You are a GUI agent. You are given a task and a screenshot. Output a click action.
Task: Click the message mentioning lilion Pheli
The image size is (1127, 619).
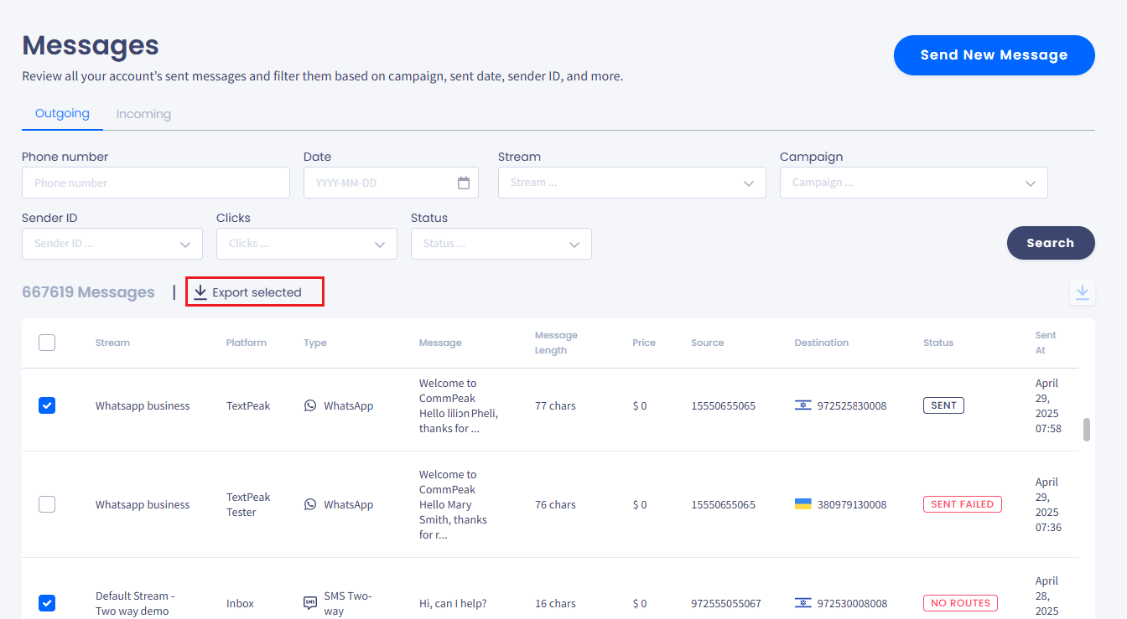click(459, 405)
